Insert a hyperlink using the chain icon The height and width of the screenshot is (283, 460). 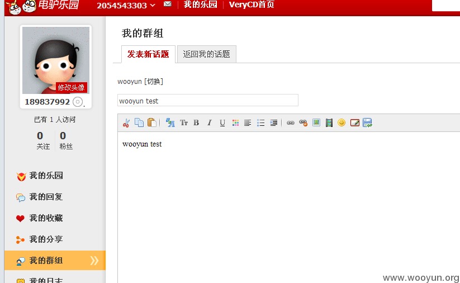click(291, 122)
